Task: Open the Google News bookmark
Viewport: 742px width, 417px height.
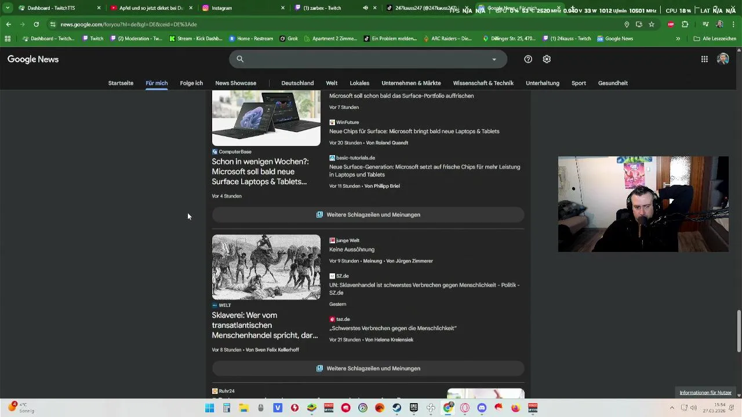Action: point(615,39)
